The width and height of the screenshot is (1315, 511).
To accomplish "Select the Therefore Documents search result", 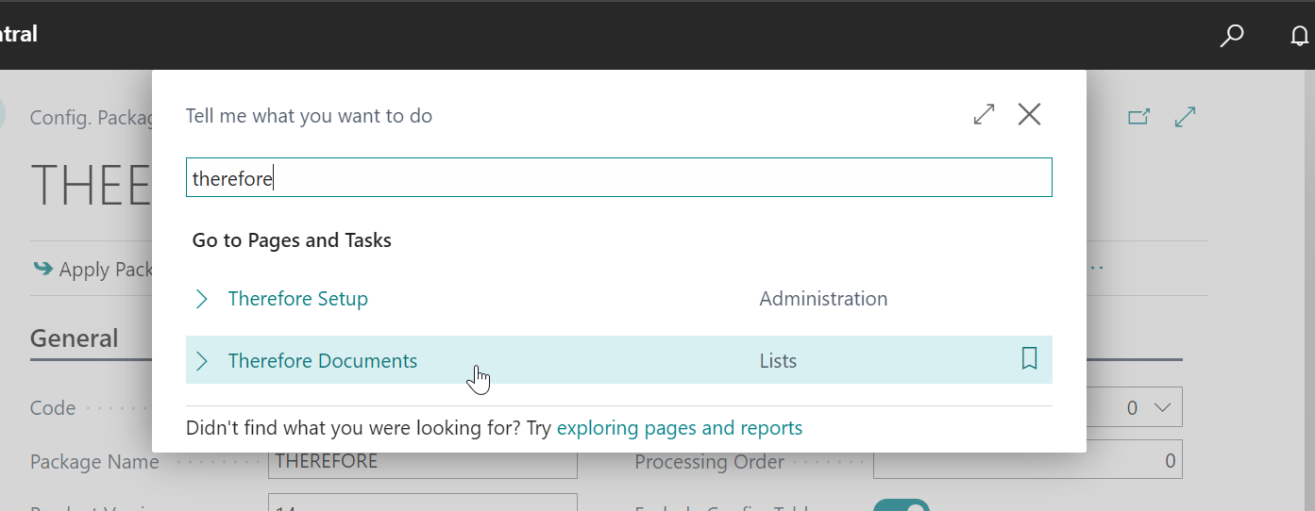I will click(x=322, y=361).
